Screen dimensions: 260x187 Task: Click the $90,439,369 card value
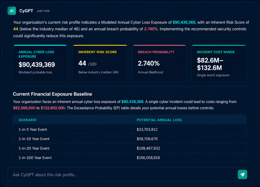tap(37, 65)
